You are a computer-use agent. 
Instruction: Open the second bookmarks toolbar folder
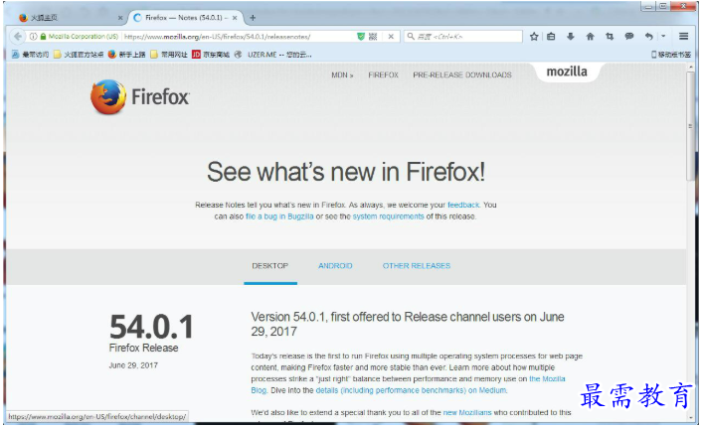point(79,55)
